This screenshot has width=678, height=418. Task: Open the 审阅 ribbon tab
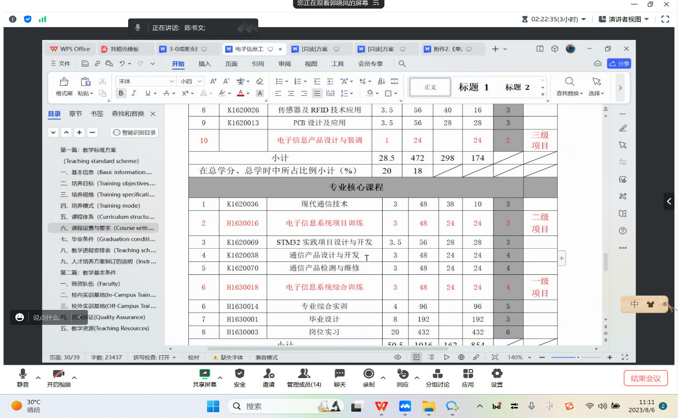[x=284, y=64]
